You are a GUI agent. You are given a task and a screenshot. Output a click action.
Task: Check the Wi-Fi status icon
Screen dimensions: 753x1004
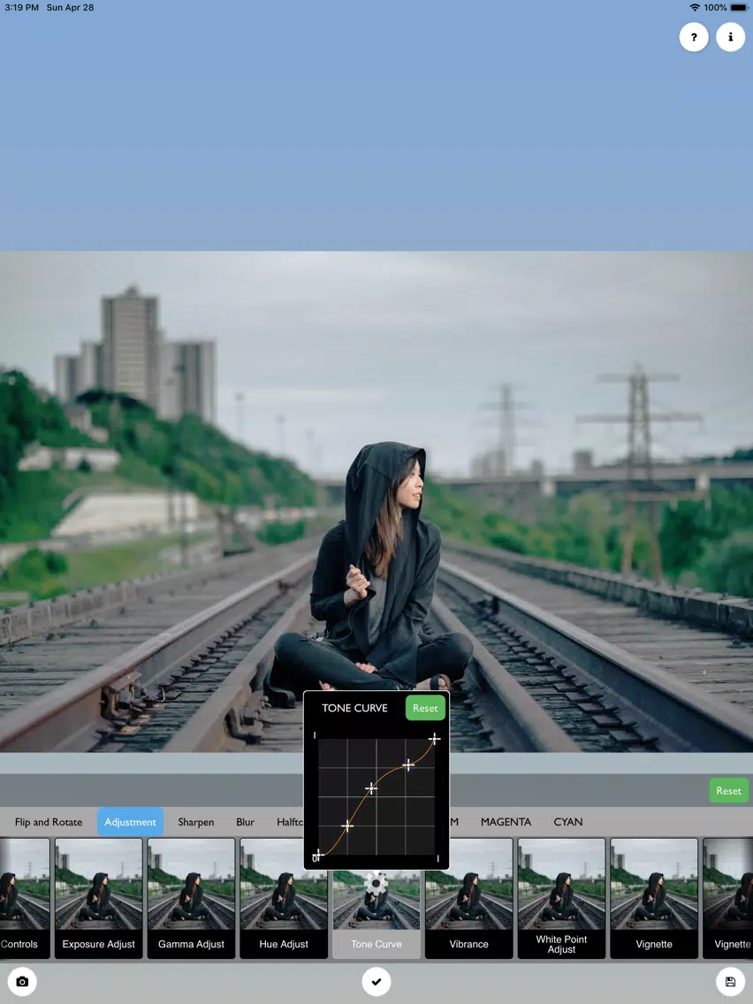(x=695, y=8)
